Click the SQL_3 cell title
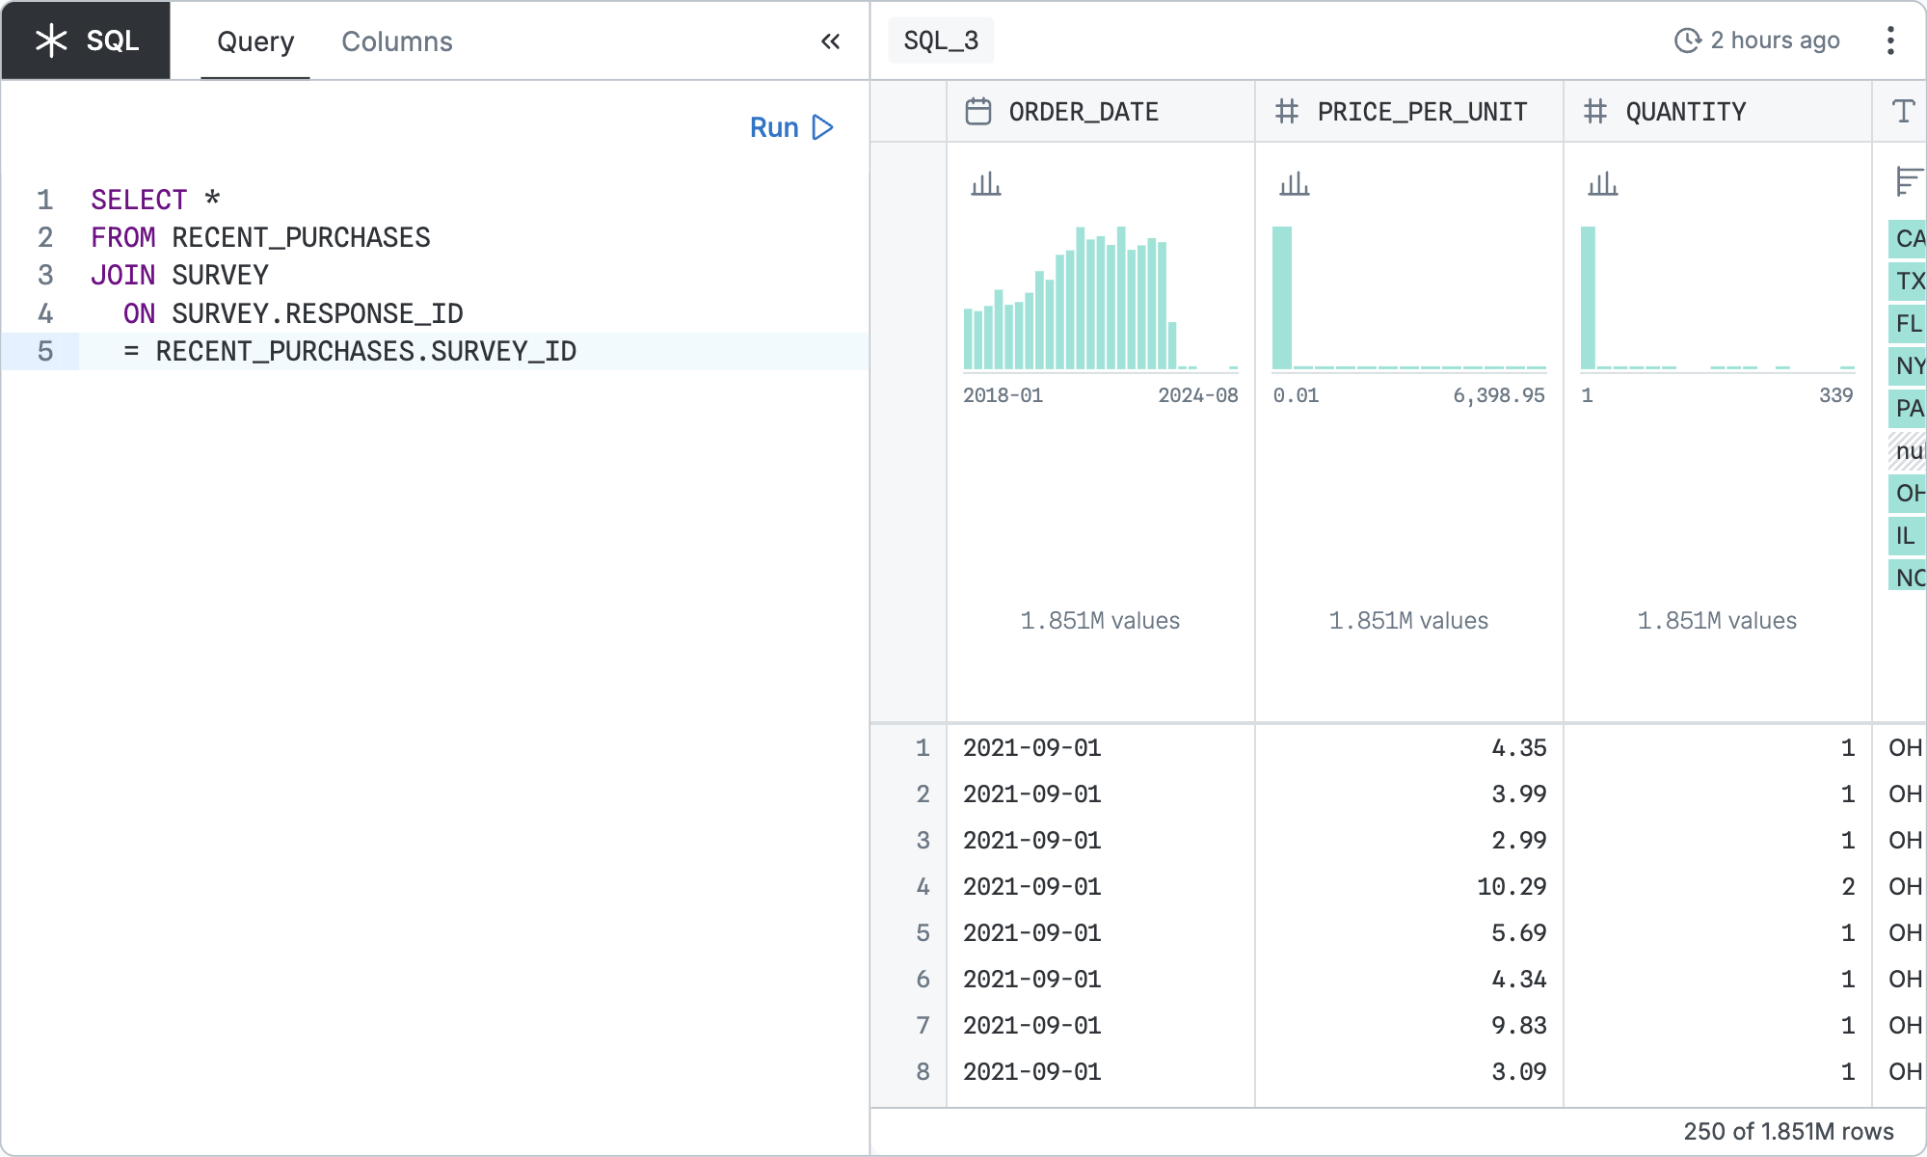This screenshot has width=1927, height=1157. point(940,40)
